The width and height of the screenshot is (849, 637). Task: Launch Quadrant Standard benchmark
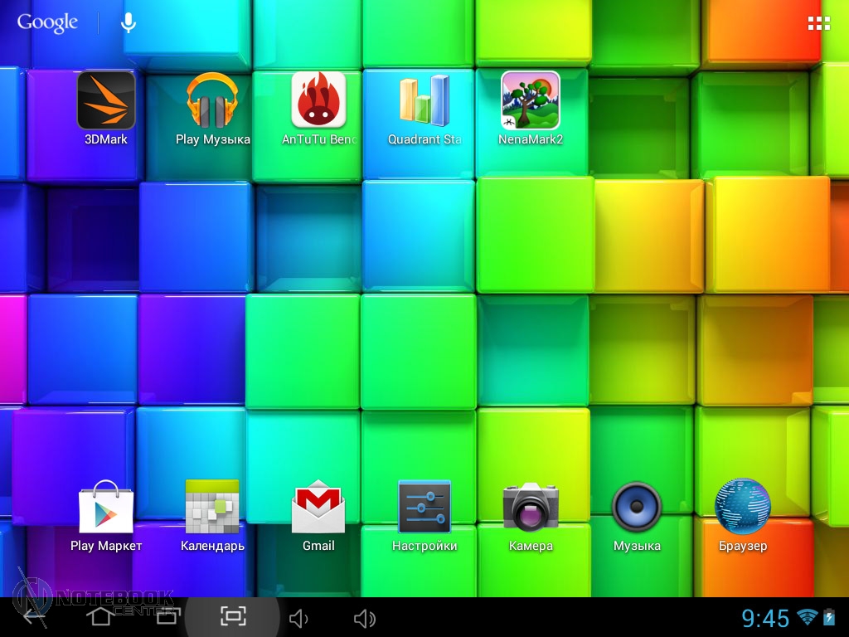[x=424, y=101]
